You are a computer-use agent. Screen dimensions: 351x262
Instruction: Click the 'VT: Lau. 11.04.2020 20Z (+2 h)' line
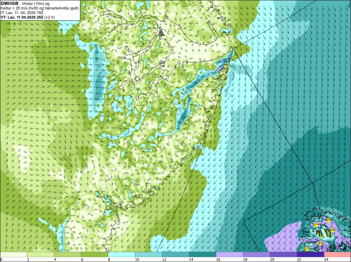point(27,17)
